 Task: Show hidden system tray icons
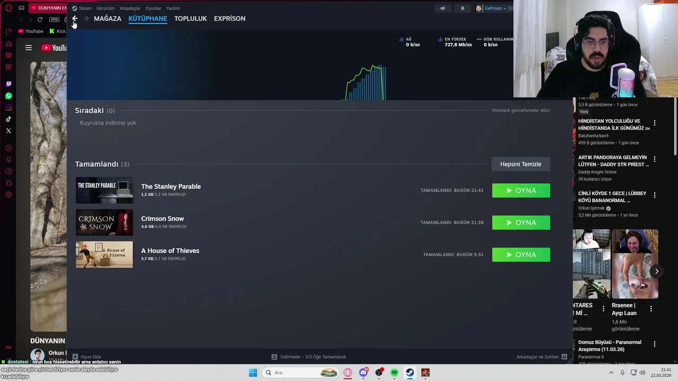(x=611, y=373)
